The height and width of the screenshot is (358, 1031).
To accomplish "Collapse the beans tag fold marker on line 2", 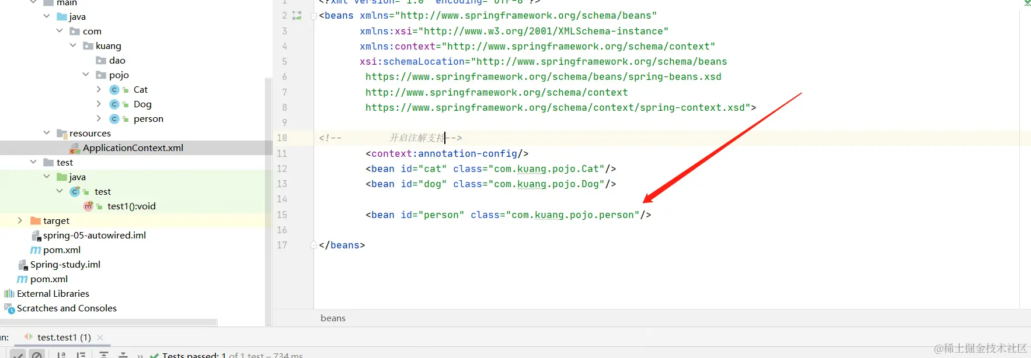I will point(314,16).
